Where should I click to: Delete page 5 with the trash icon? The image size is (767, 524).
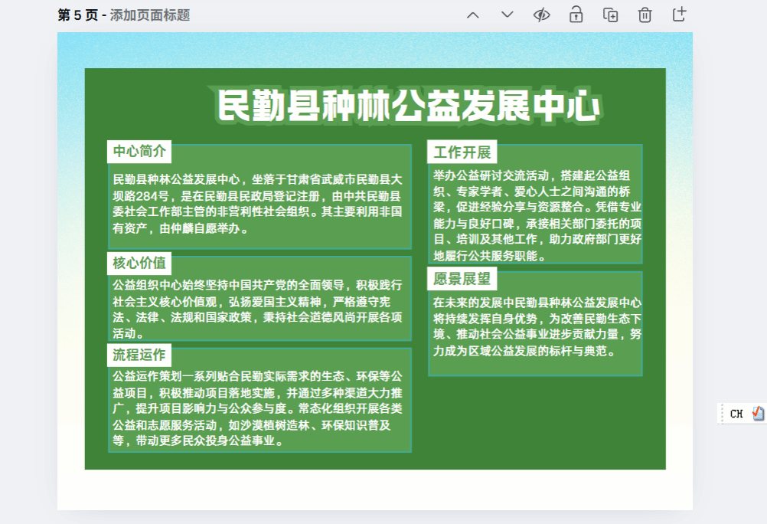pyautogui.click(x=645, y=15)
